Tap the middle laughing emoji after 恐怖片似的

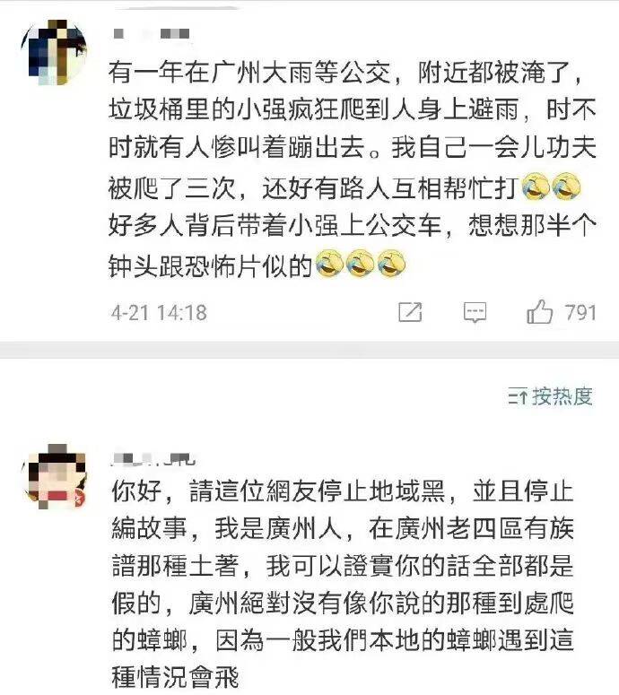pos(361,264)
